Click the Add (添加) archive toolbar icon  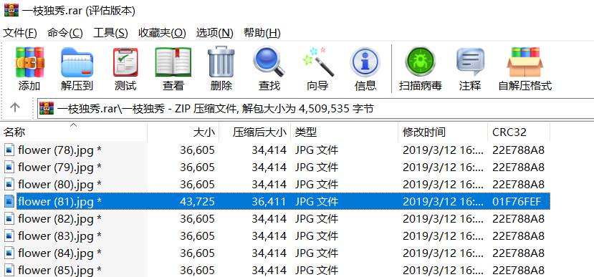click(x=29, y=62)
